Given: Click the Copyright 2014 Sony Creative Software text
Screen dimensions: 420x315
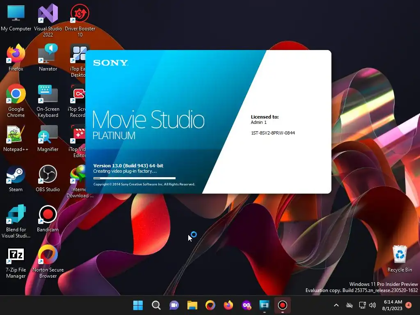Looking at the screenshot, I should (x=144, y=184).
